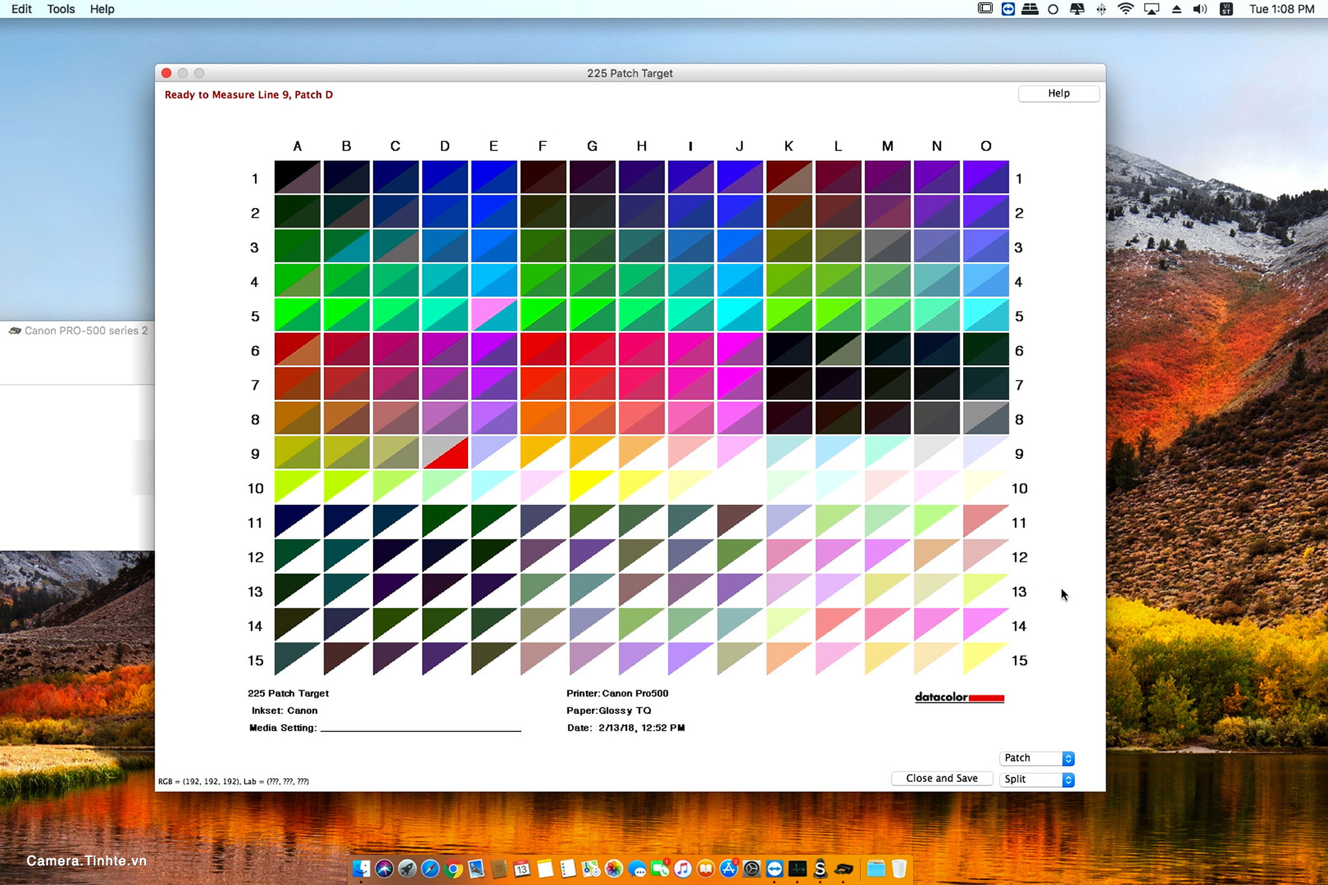Open FaceTime icon with red badge
The image size is (1328, 885).
coord(659,868)
